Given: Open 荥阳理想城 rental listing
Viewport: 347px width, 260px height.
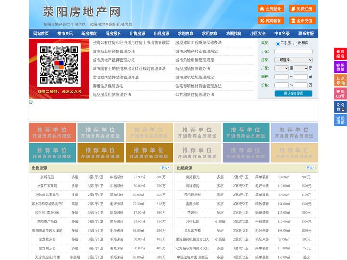Looking at the screenshot, I should 192,195.
